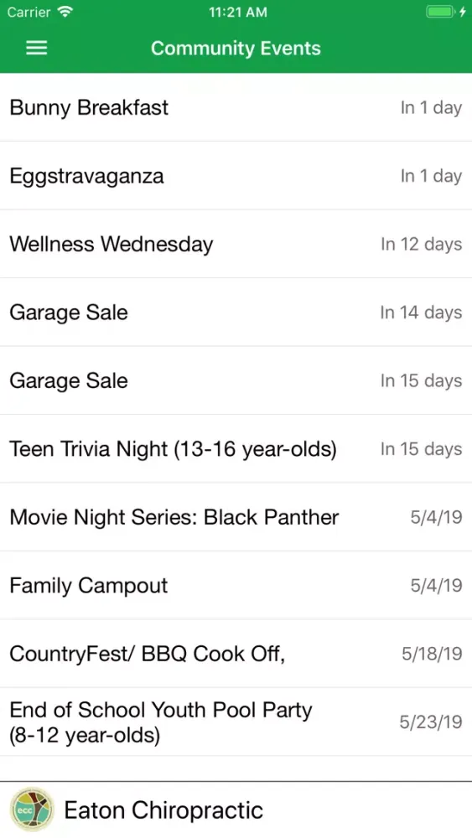This screenshot has height=838, width=472.
Task: Select the Family Campout event
Action: pyautogui.click(x=236, y=586)
